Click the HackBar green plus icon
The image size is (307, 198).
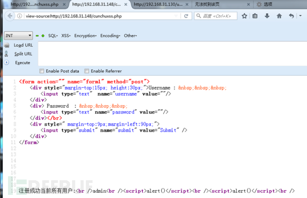point(43,36)
